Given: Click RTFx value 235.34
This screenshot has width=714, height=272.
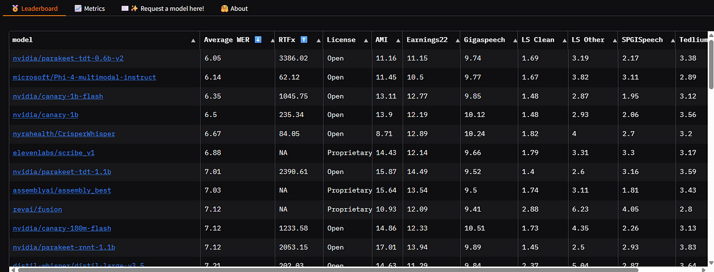Looking at the screenshot, I should coord(291,115).
